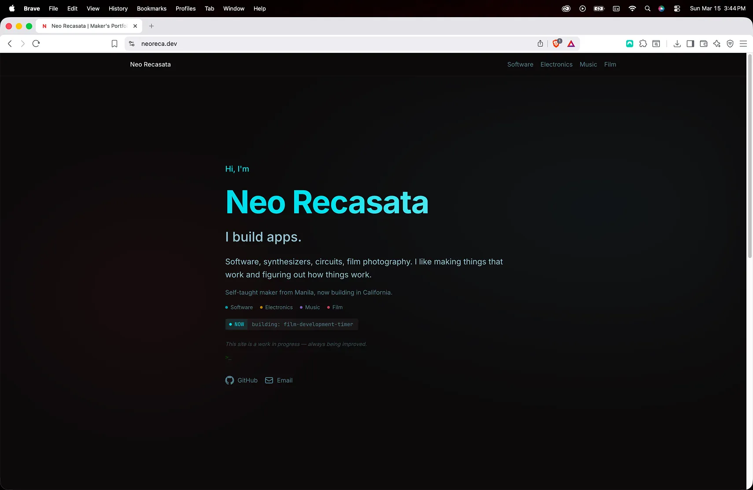Toggle Brave VPN with the shield icon

[730, 44]
